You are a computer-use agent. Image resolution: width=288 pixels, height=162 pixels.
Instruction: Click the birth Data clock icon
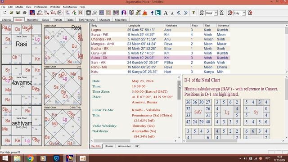(x=40, y=13)
